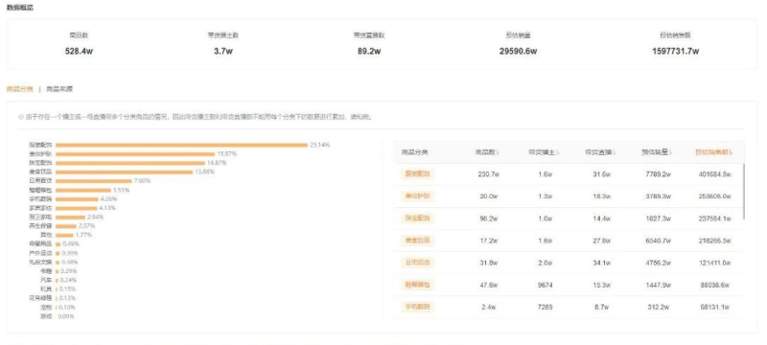767x345 pixels.
Task: Click the 34.1w table cell
Action: coord(602,263)
